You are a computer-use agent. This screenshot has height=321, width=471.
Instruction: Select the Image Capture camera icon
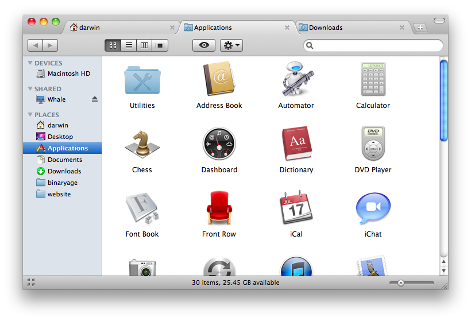(x=142, y=267)
